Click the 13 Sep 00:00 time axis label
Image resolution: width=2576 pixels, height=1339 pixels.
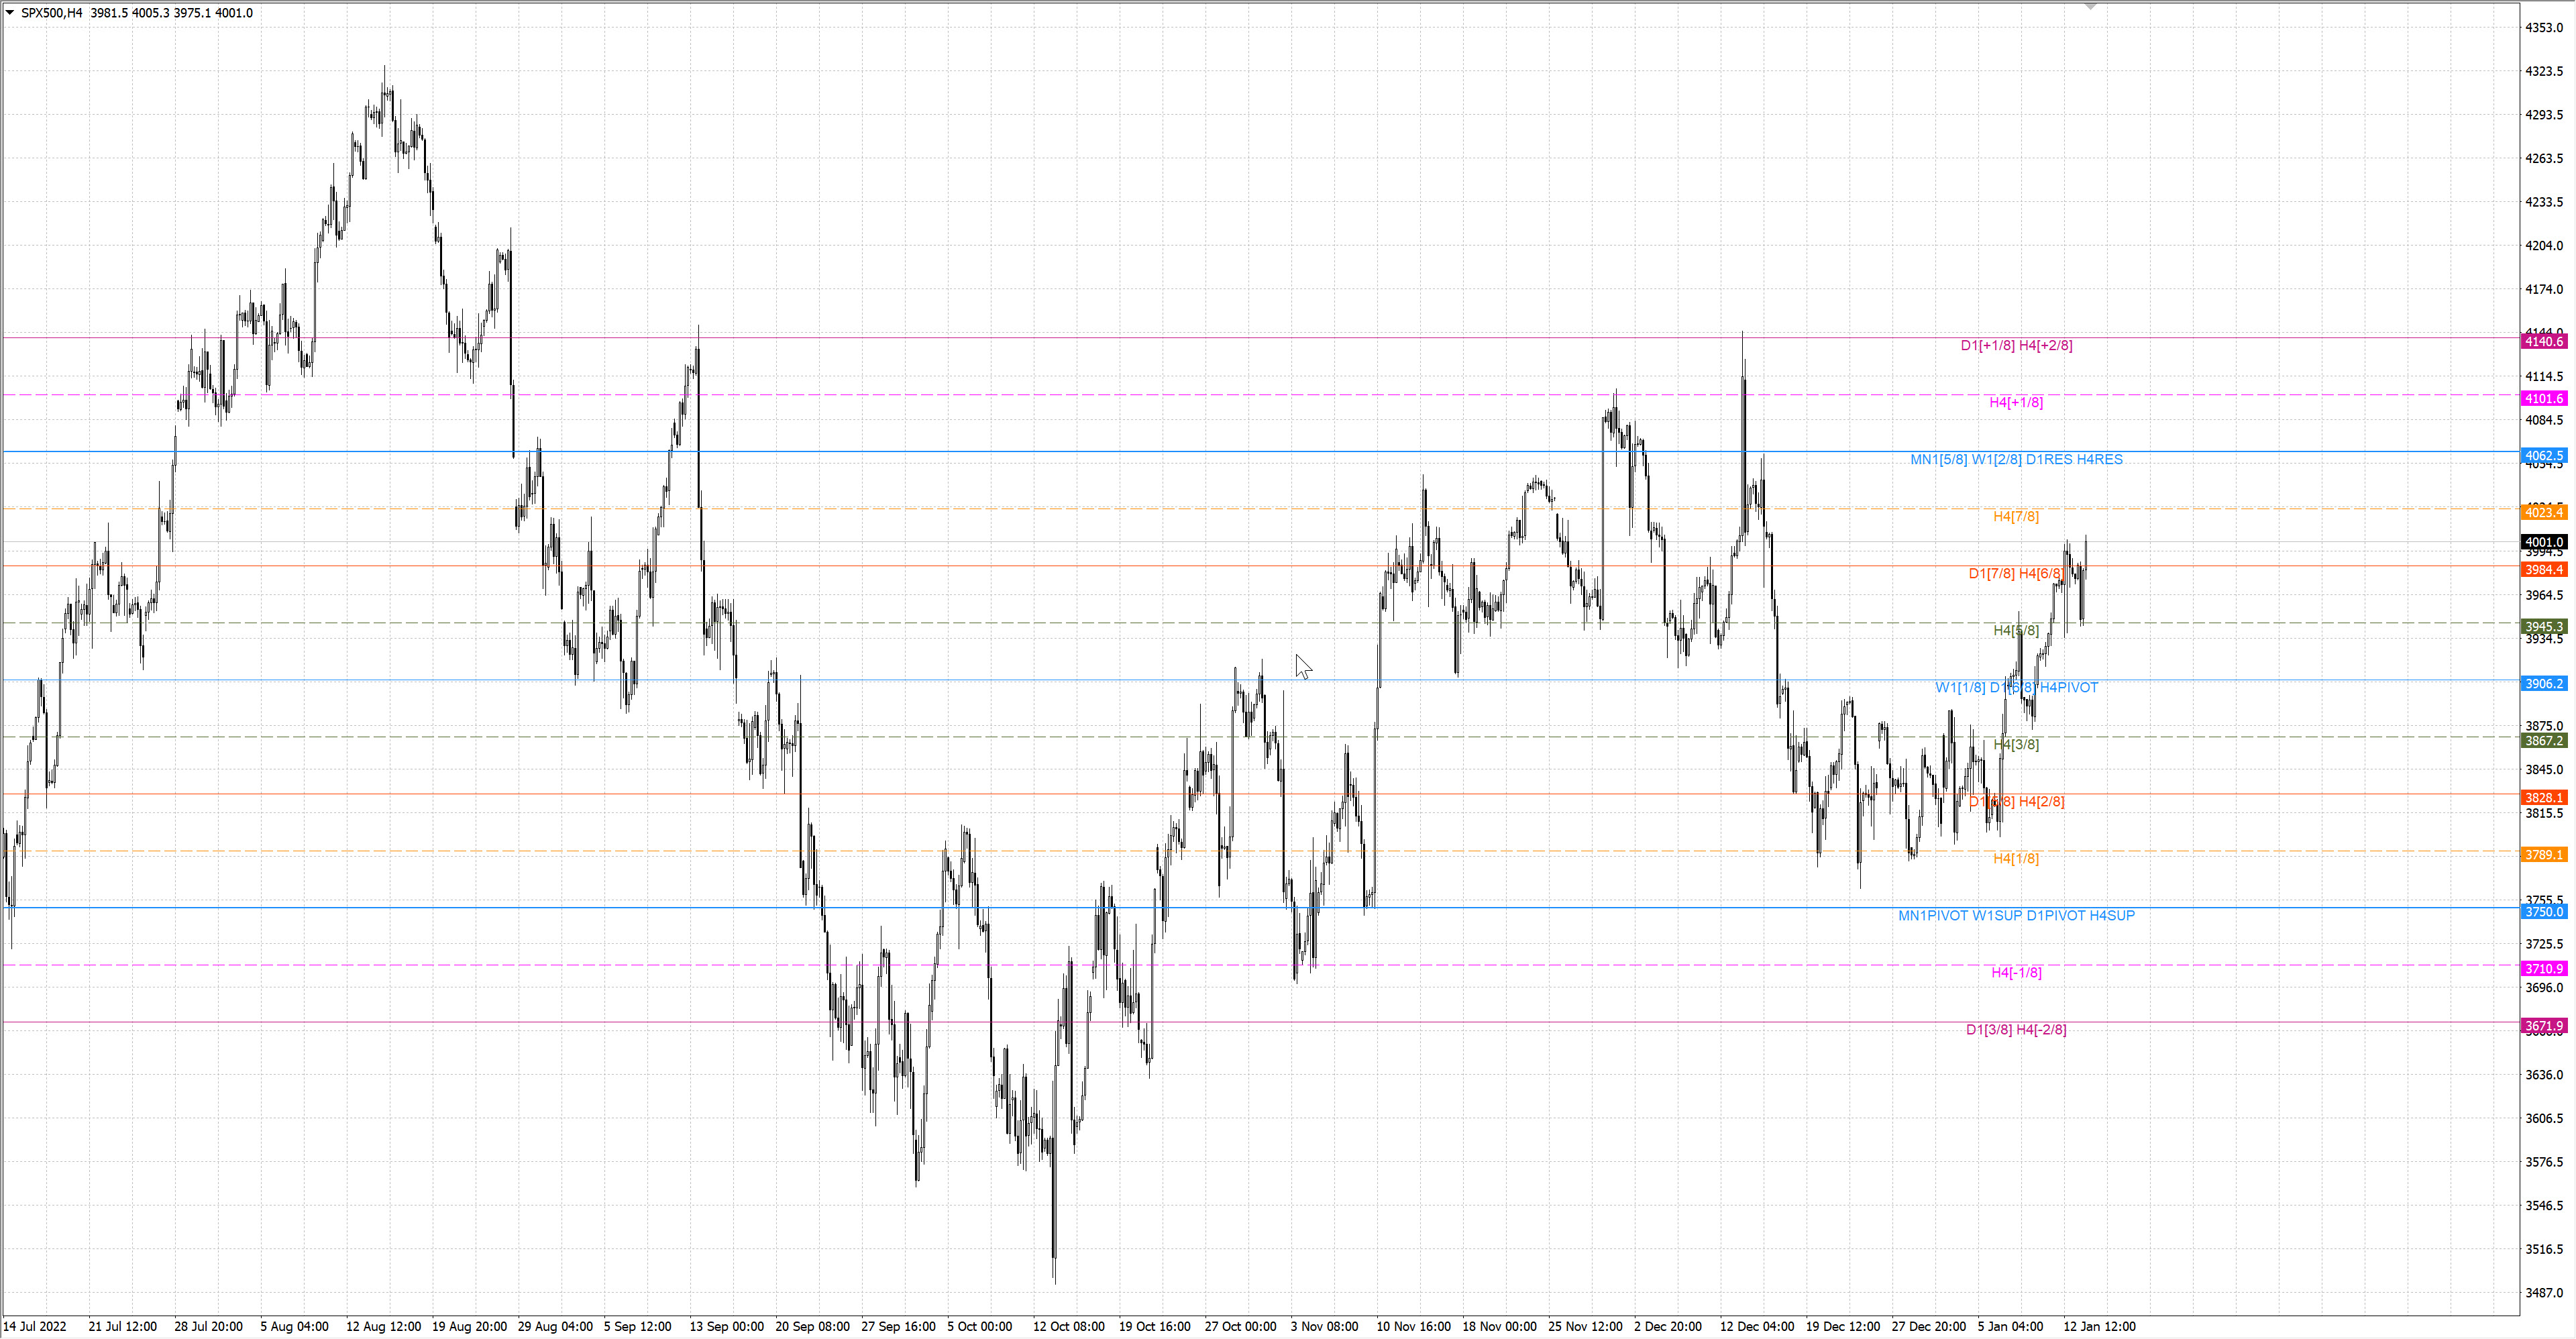(727, 1327)
